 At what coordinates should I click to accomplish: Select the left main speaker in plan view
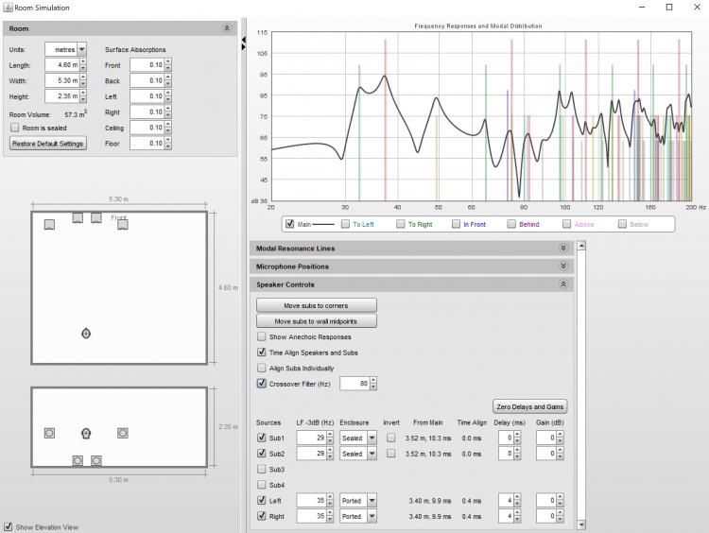click(50, 224)
